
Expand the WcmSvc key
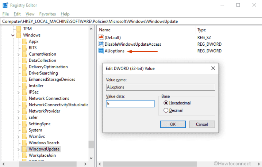[x=19, y=137]
